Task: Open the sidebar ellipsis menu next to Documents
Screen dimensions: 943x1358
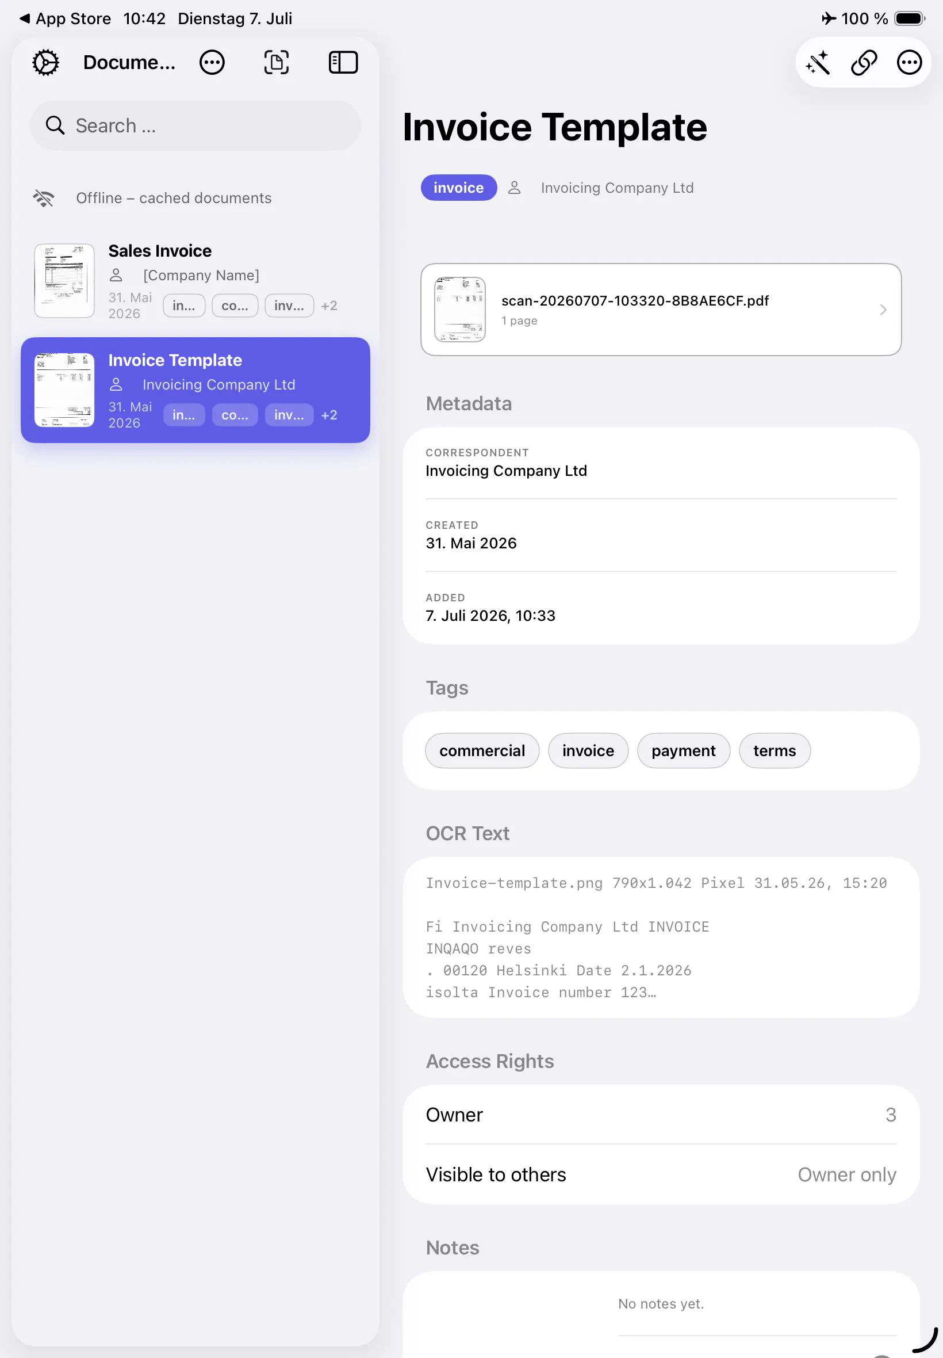Action: [212, 63]
